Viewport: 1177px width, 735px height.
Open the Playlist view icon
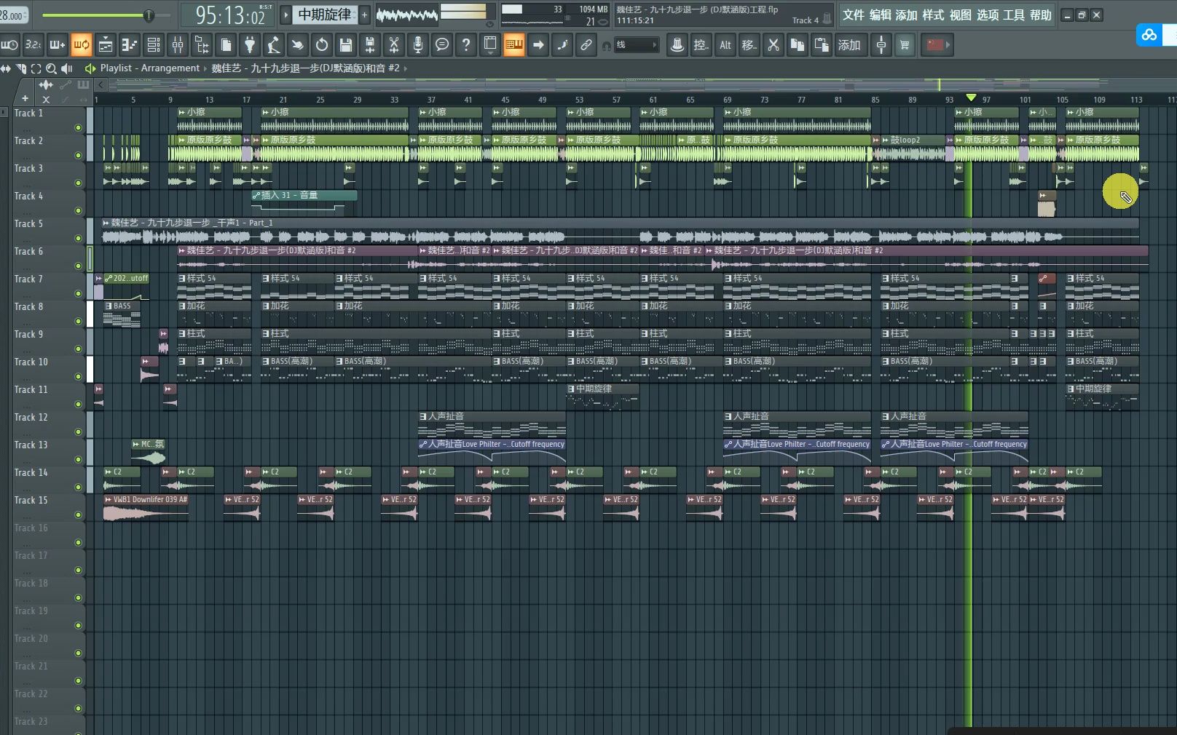tap(106, 45)
